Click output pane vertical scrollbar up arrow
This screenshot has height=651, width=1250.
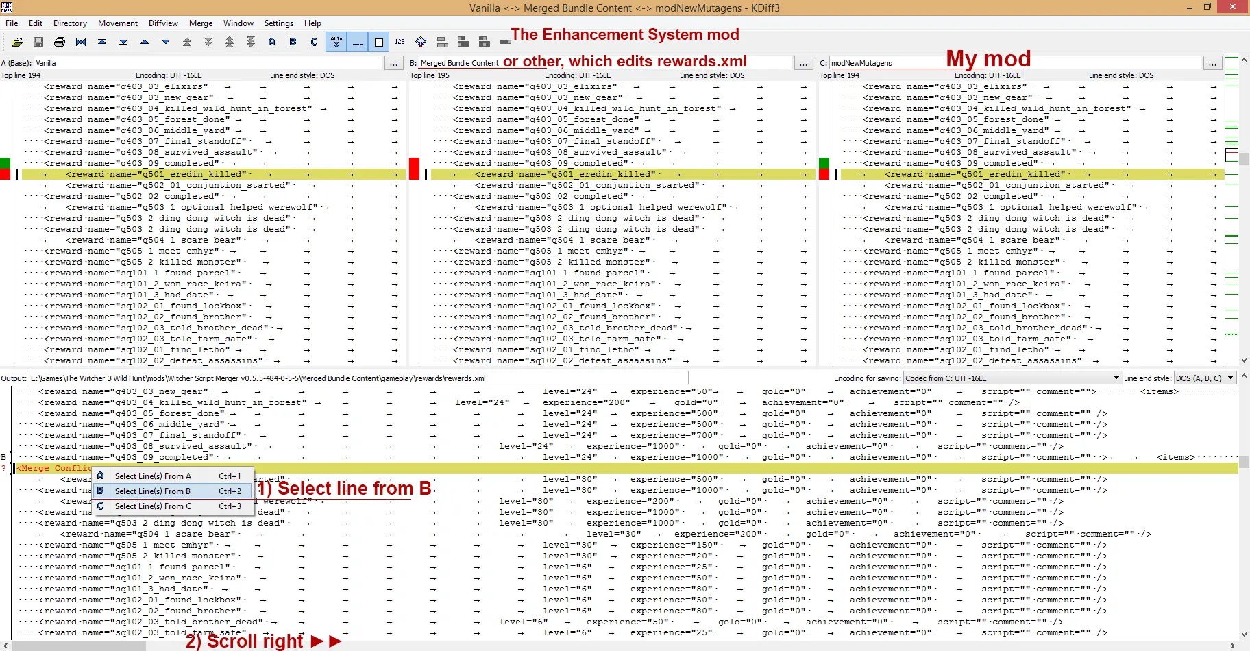point(1244,377)
